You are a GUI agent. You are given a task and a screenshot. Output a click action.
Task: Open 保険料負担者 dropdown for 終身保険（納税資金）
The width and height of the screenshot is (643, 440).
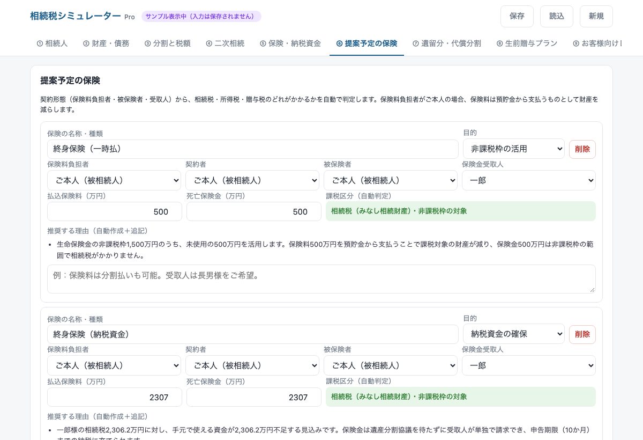[x=115, y=365]
